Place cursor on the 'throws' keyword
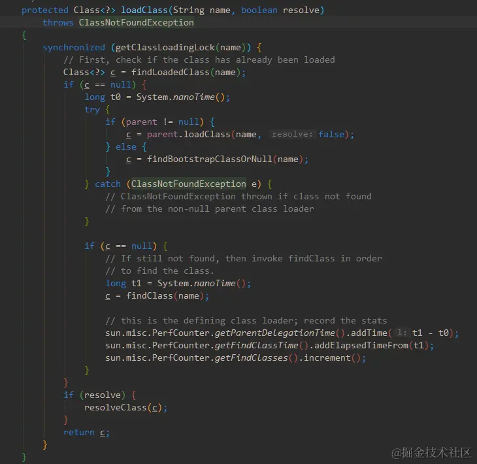 (x=58, y=23)
